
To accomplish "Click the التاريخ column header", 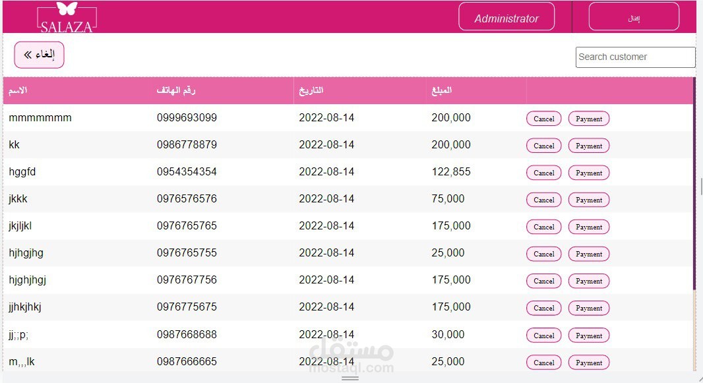I will [x=311, y=90].
